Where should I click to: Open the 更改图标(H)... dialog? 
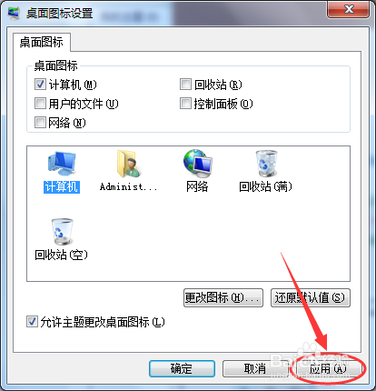(223, 297)
